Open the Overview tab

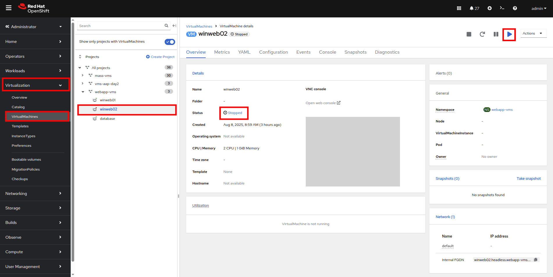pyautogui.click(x=196, y=52)
